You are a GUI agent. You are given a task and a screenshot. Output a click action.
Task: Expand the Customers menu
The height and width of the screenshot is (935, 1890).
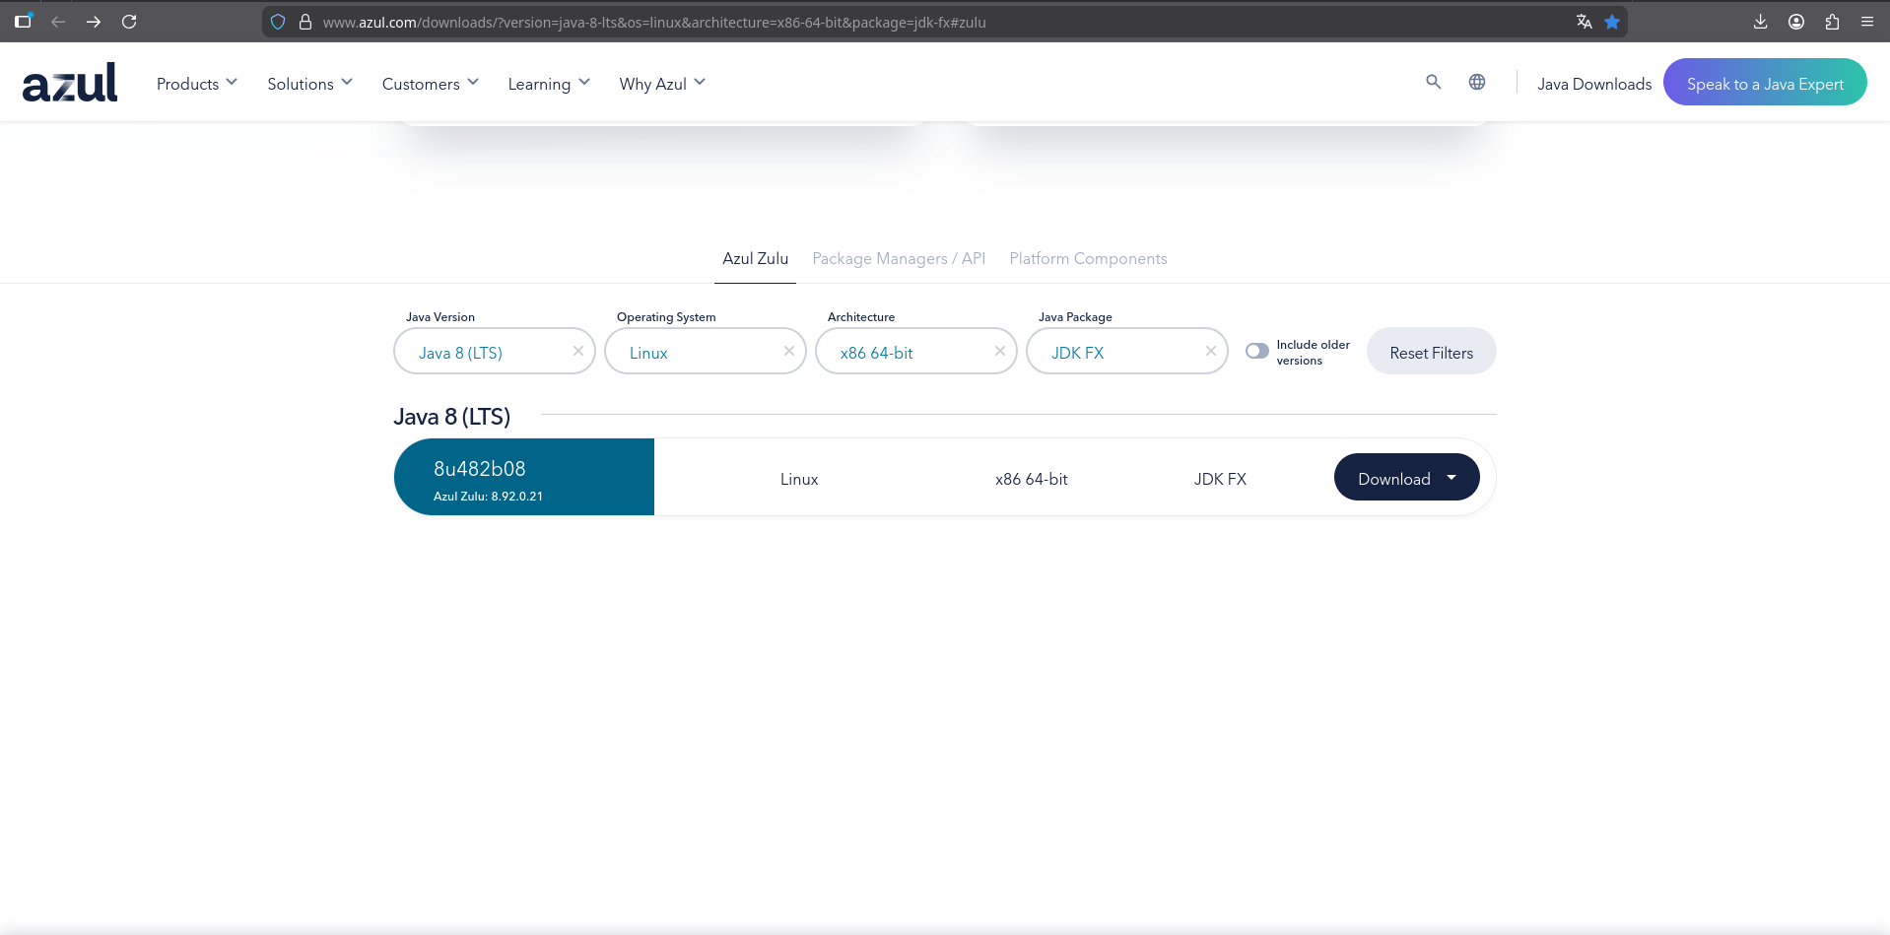click(431, 84)
